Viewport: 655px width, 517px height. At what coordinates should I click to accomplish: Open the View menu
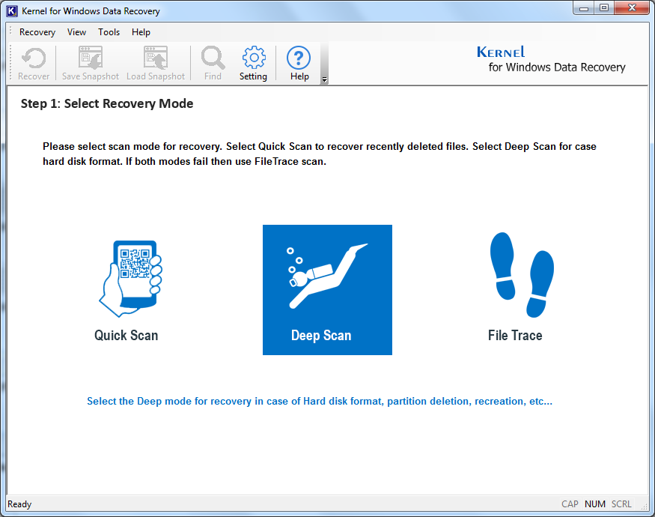[x=76, y=32]
